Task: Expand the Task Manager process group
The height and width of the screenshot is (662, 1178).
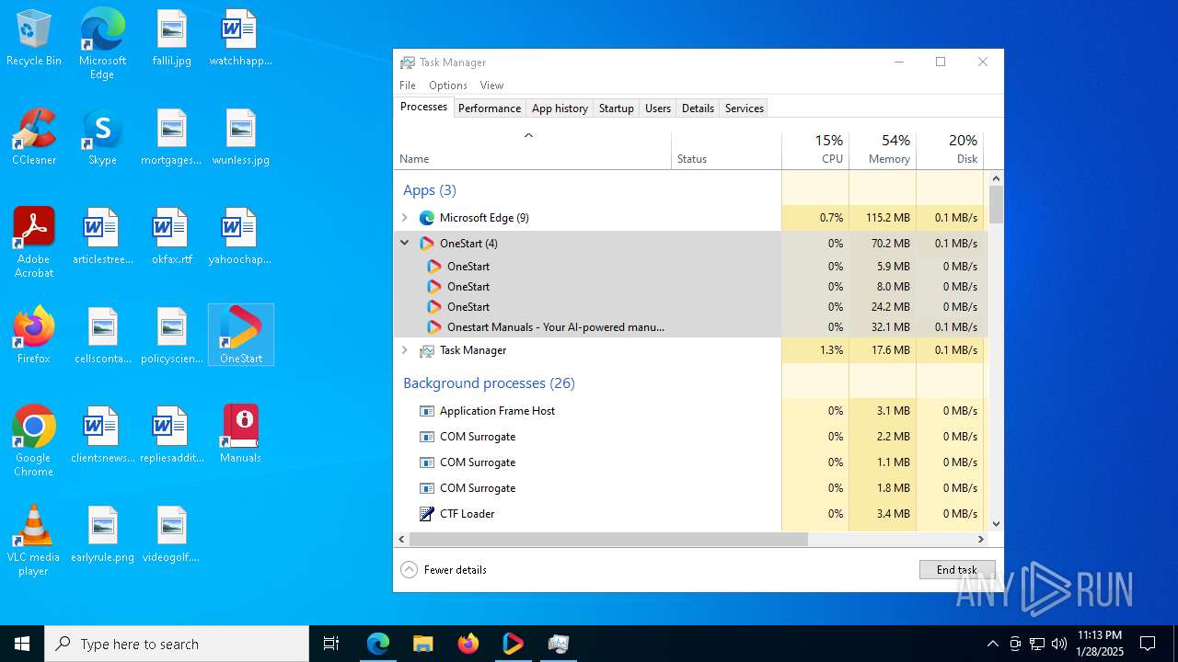Action: tap(404, 350)
